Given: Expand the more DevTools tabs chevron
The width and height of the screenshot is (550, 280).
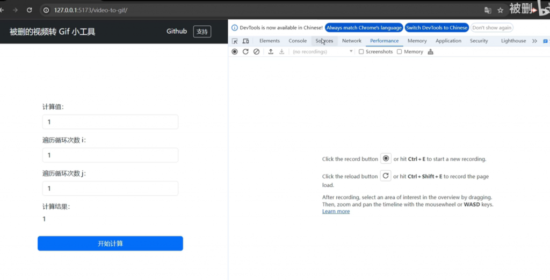Looking at the screenshot, I should point(534,41).
